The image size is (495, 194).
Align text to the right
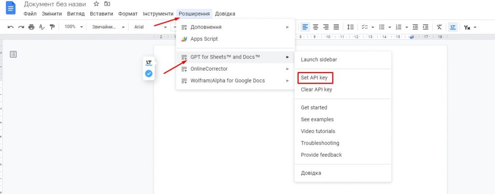pyautogui.click(x=326, y=27)
